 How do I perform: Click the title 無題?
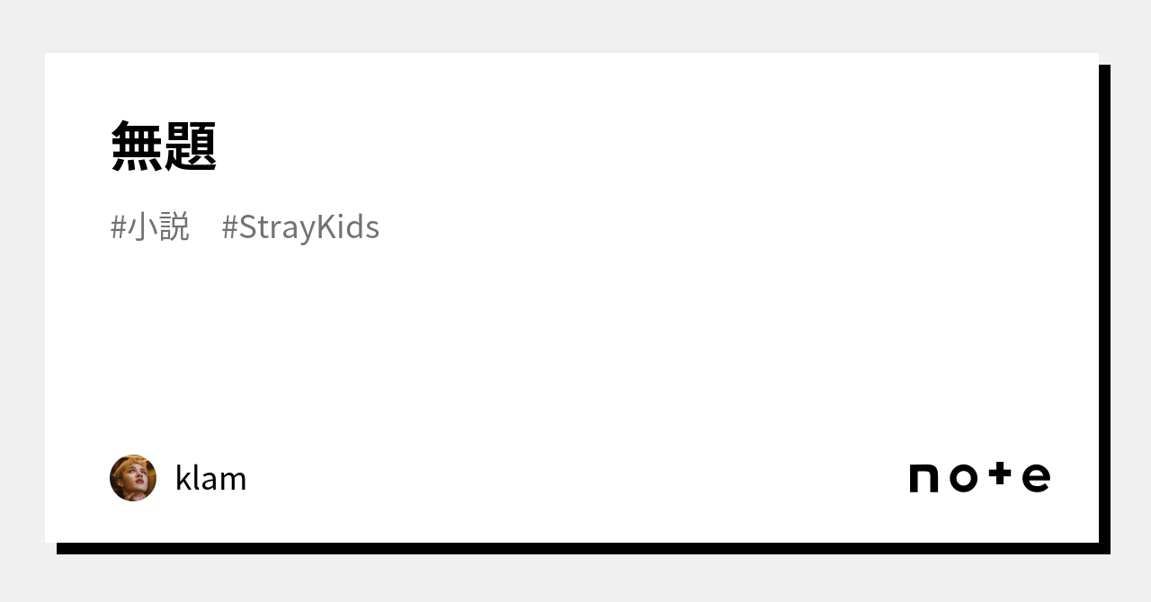pyautogui.click(x=164, y=146)
